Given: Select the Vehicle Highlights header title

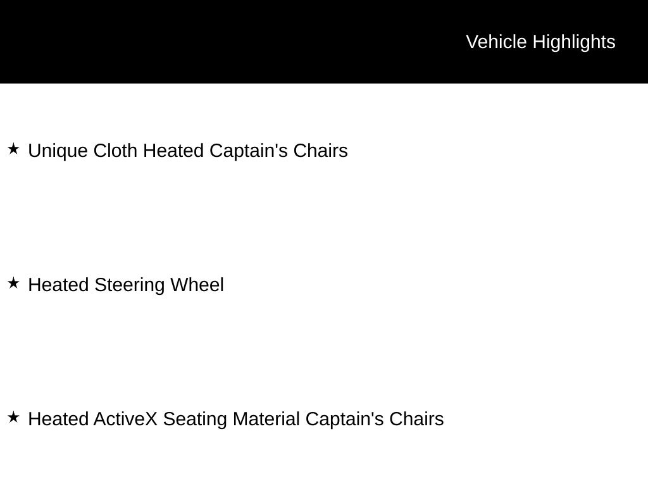Looking at the screenshot, I should tap(540, 42).
